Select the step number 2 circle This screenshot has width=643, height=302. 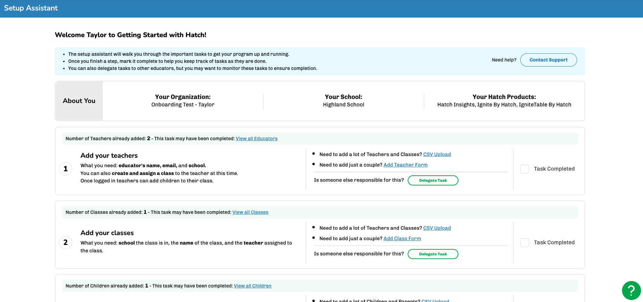[x=66, y=242]
